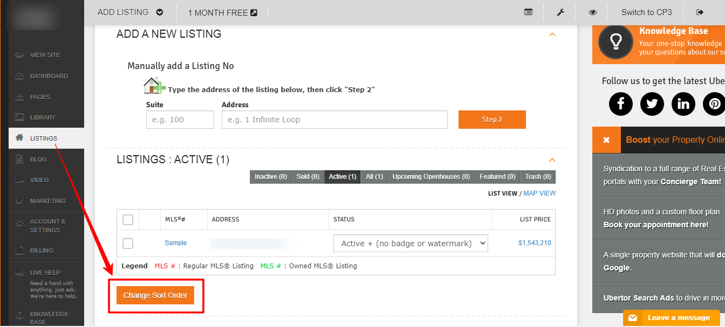Collapse the Listings Active section

[x=552, y=160]
